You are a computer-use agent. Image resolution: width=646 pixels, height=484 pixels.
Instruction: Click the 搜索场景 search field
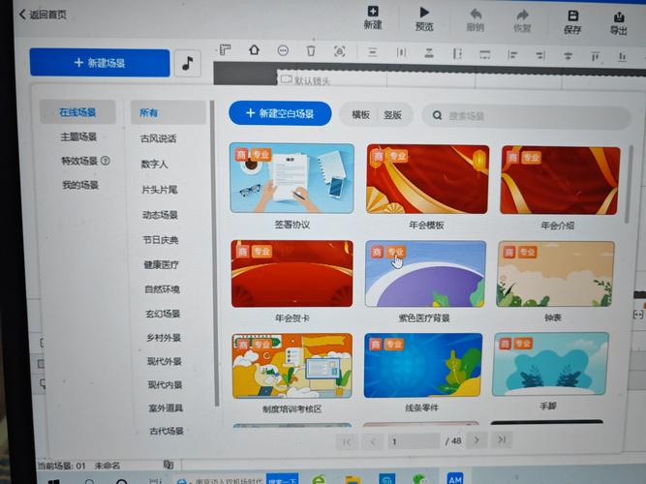523,115
